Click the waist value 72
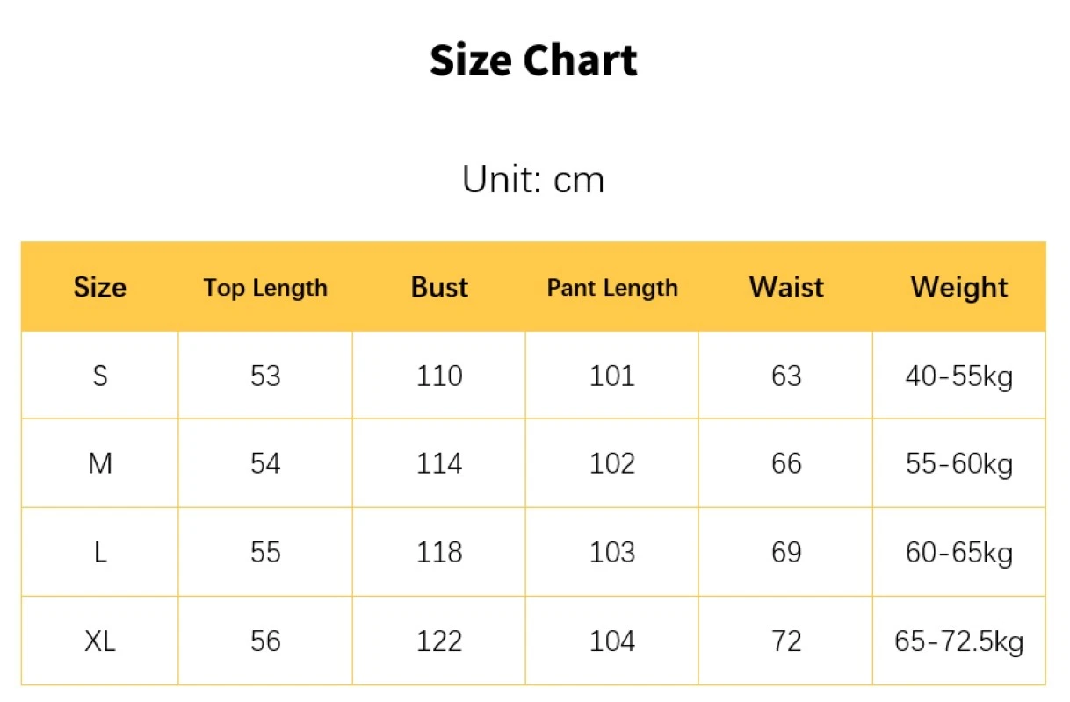 [x=786, y=641]
